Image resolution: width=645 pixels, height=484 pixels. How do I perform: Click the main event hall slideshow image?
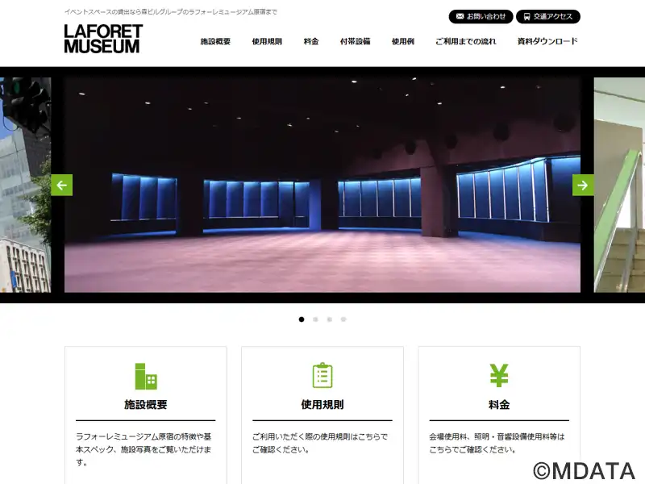click(x=322, y=185)
